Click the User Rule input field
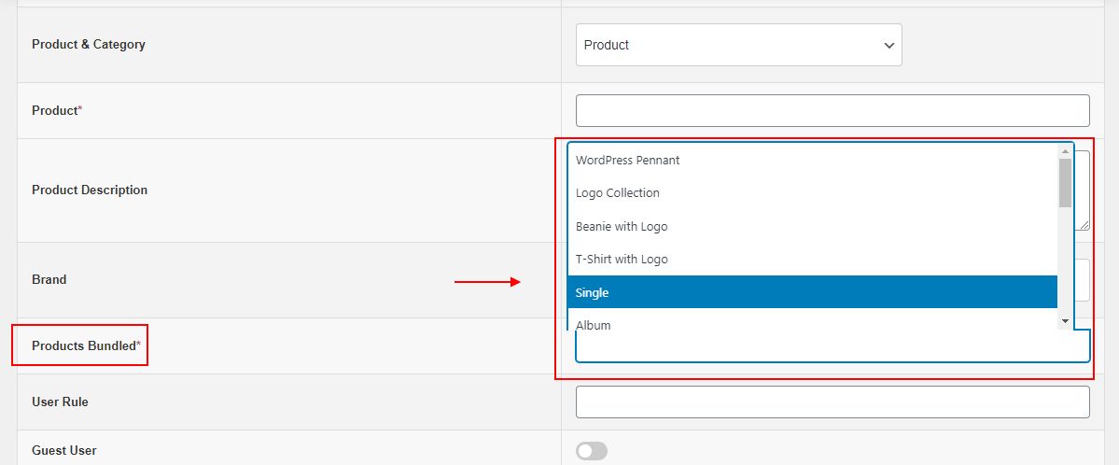1119x465 pixels. pos(832,402)
